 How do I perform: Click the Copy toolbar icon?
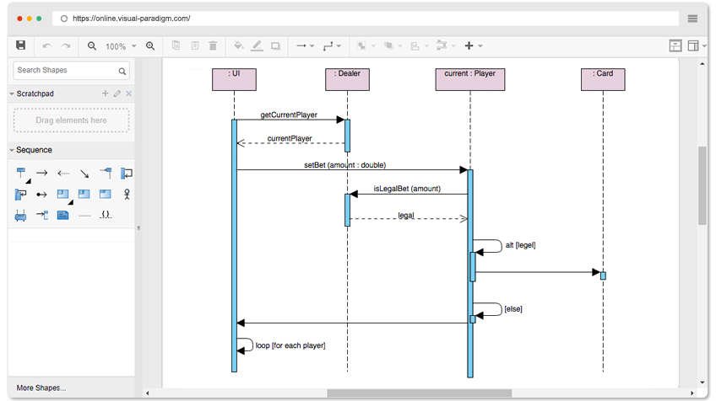pyautogui.click(x=176, y=45)
